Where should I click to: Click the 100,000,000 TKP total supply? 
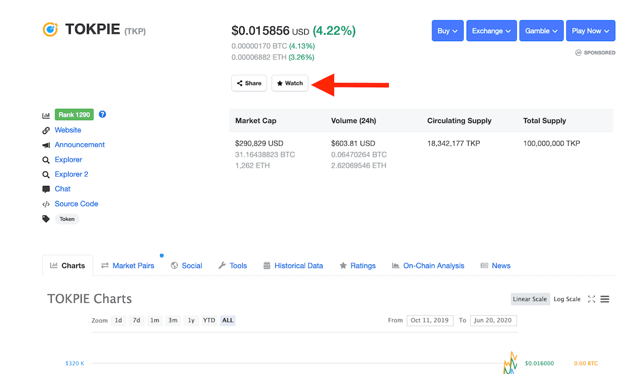(x=551, y=143)
